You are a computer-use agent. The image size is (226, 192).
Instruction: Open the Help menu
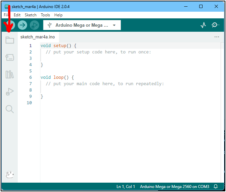click(58, 15)
